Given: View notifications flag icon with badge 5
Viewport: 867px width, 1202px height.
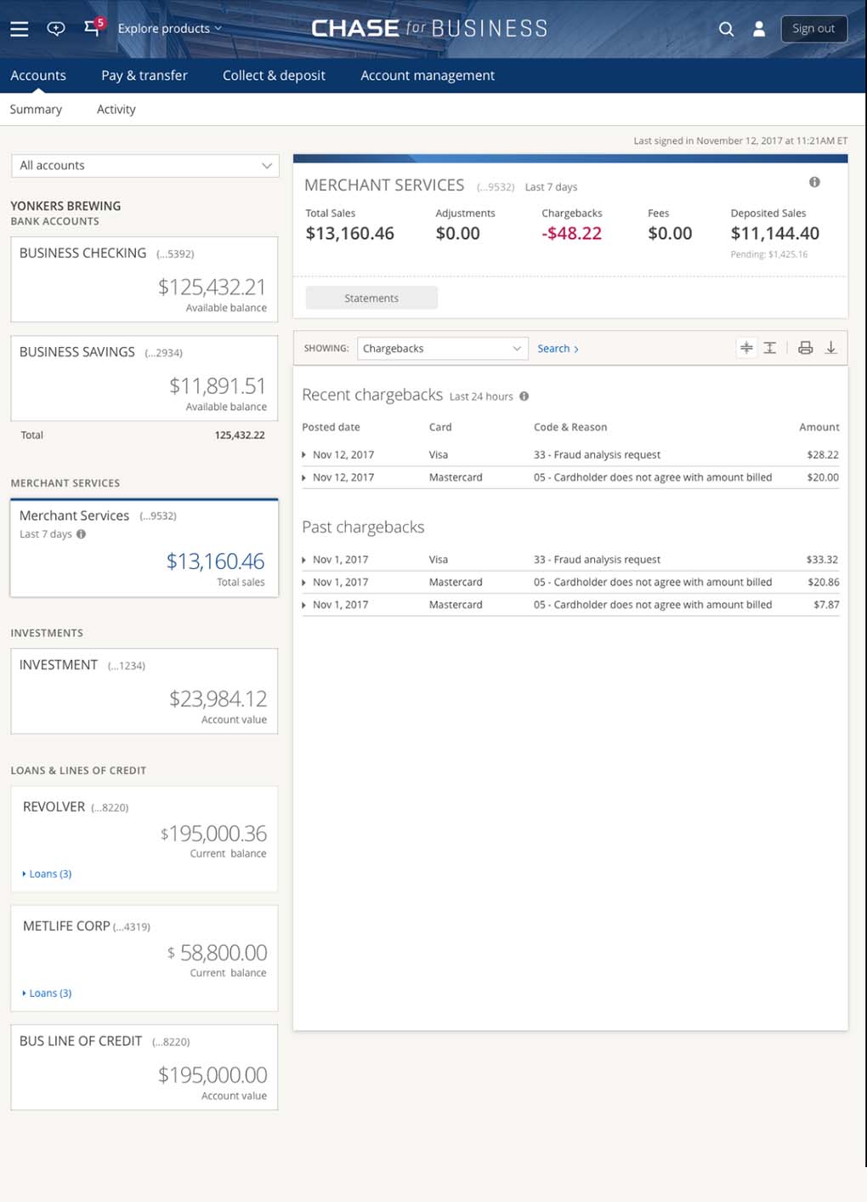Looking at the screenshot, I should (x=93, y=27).
